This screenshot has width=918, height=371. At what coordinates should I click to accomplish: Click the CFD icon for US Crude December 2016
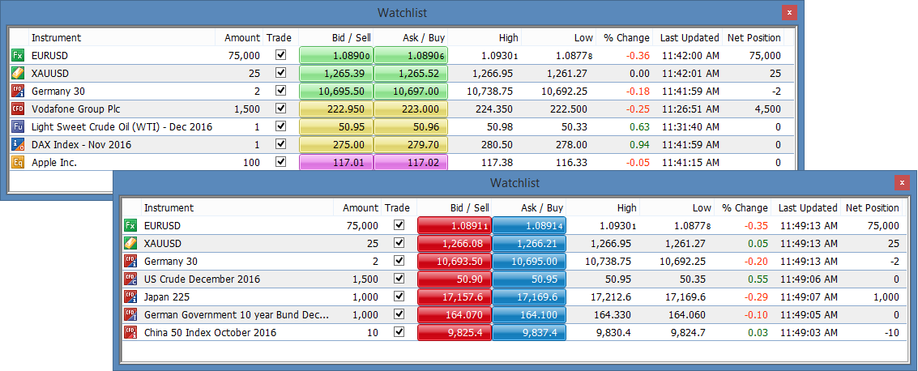point(130,279)
